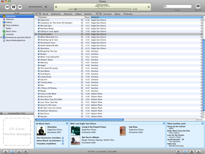Viewport: 205px width, 154px height.
Task: Uncheck the Hey Joe checkbox
Action: 39,116
